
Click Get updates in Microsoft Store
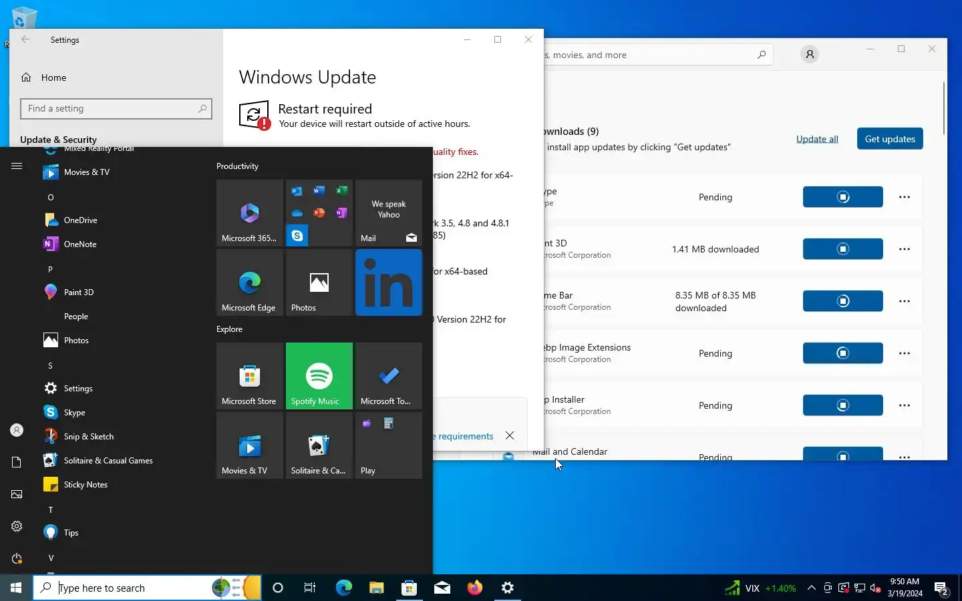pyautogui.click(x=890, y=139)
